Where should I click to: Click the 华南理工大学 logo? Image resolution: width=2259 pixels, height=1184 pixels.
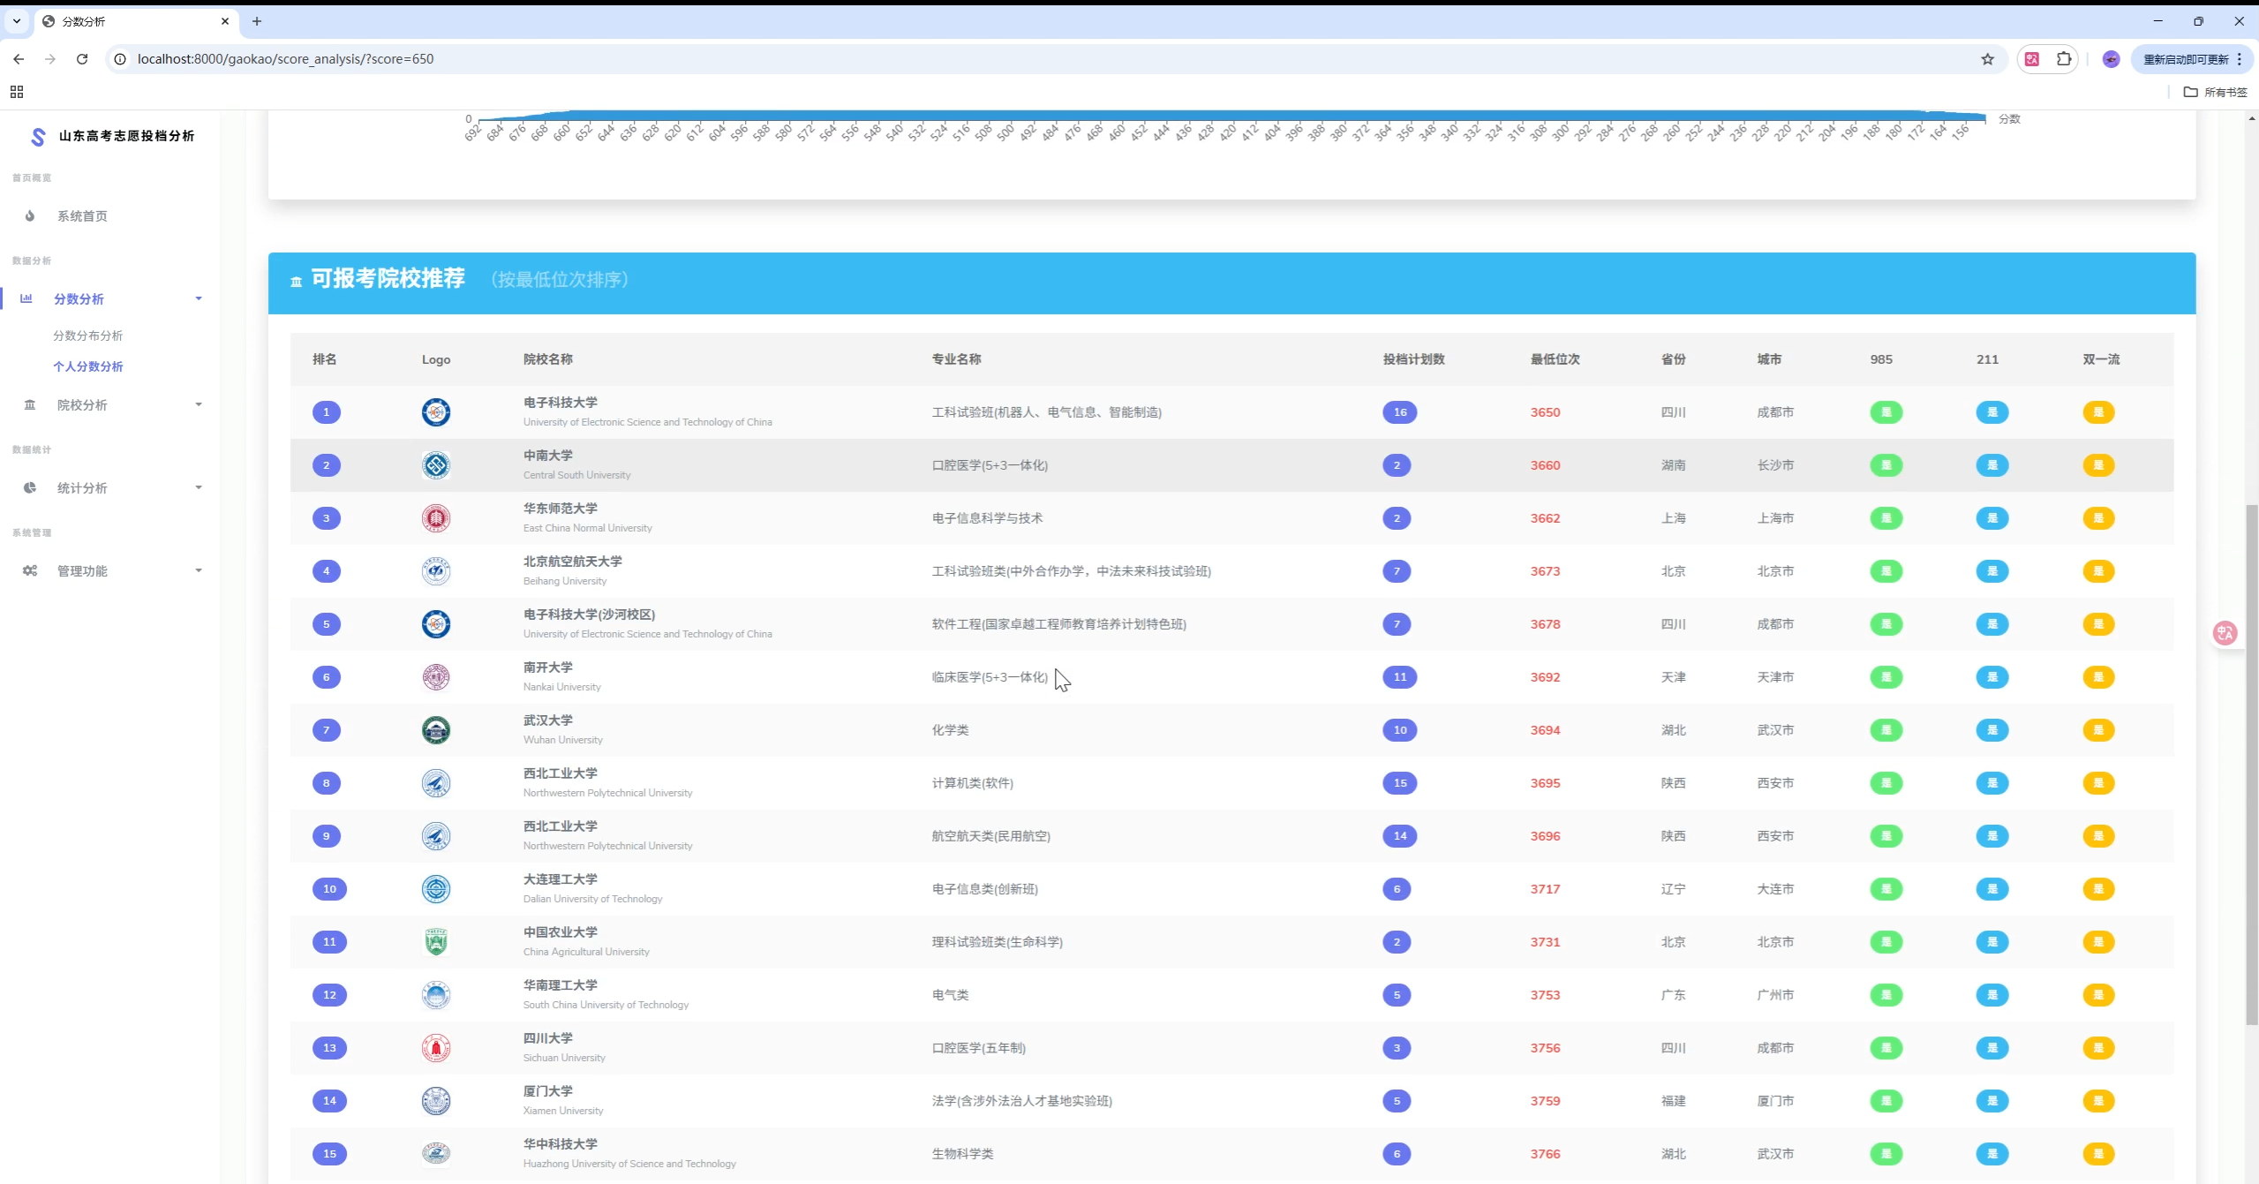436,995
